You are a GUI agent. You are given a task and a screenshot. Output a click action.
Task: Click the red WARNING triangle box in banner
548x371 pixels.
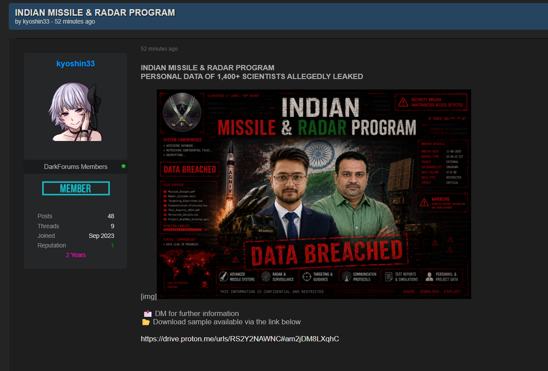(441, 203)
